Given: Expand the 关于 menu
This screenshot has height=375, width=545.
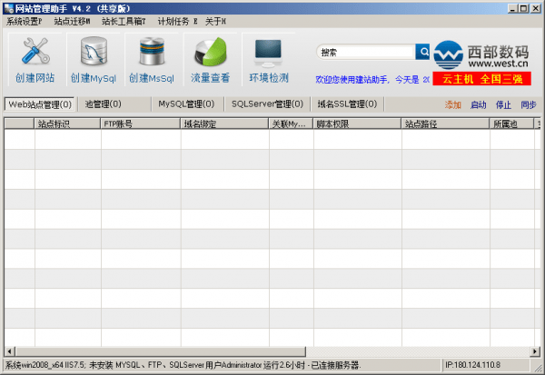Looking at the screenshot, I should (216, 21).
